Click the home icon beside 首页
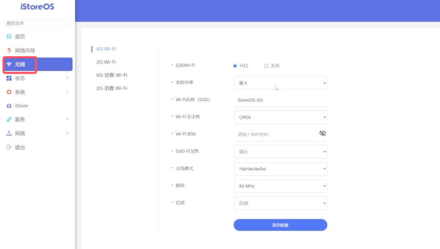 (x=9, y=37)
